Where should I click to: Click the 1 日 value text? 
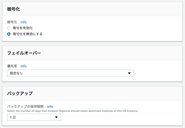(x=13, y=117)
